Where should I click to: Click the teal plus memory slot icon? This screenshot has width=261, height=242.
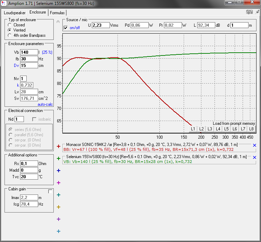(x=59, y=195)
